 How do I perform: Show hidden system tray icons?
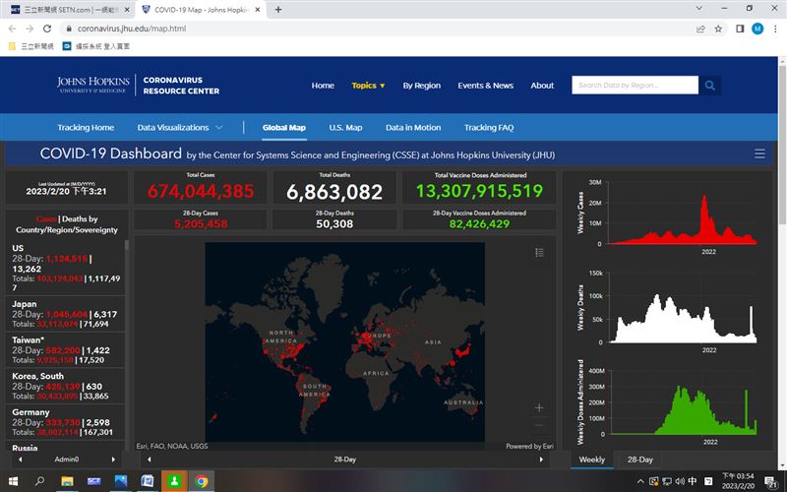pyautogui.click(x=640, y=482)
